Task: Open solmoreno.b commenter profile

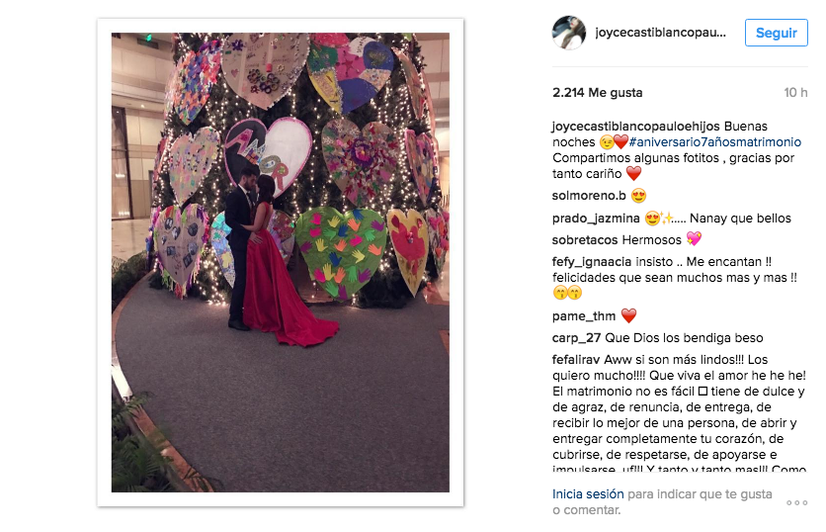Action: 589,196
